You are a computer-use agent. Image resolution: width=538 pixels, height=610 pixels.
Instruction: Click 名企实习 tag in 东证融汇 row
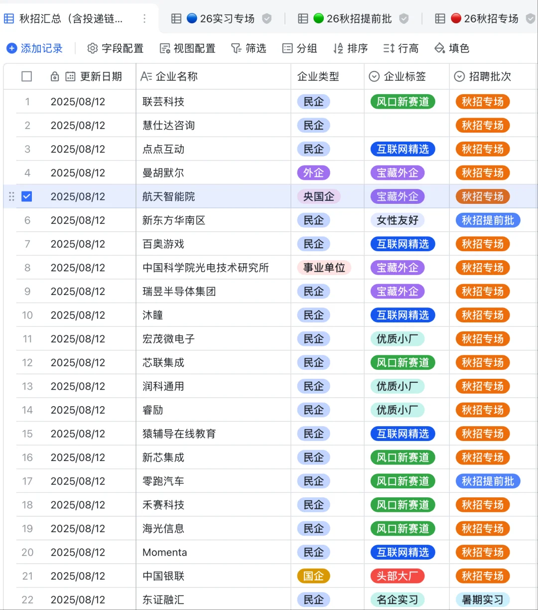coord(398,600)
